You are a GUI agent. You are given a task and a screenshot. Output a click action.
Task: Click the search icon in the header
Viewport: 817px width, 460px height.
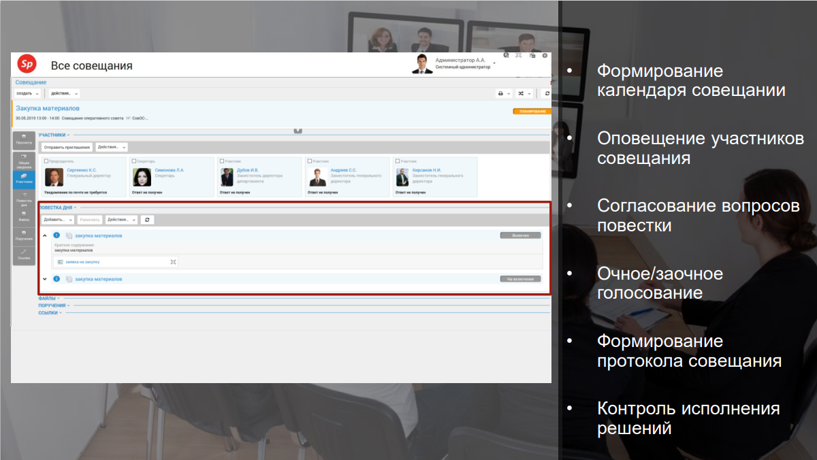507,56
